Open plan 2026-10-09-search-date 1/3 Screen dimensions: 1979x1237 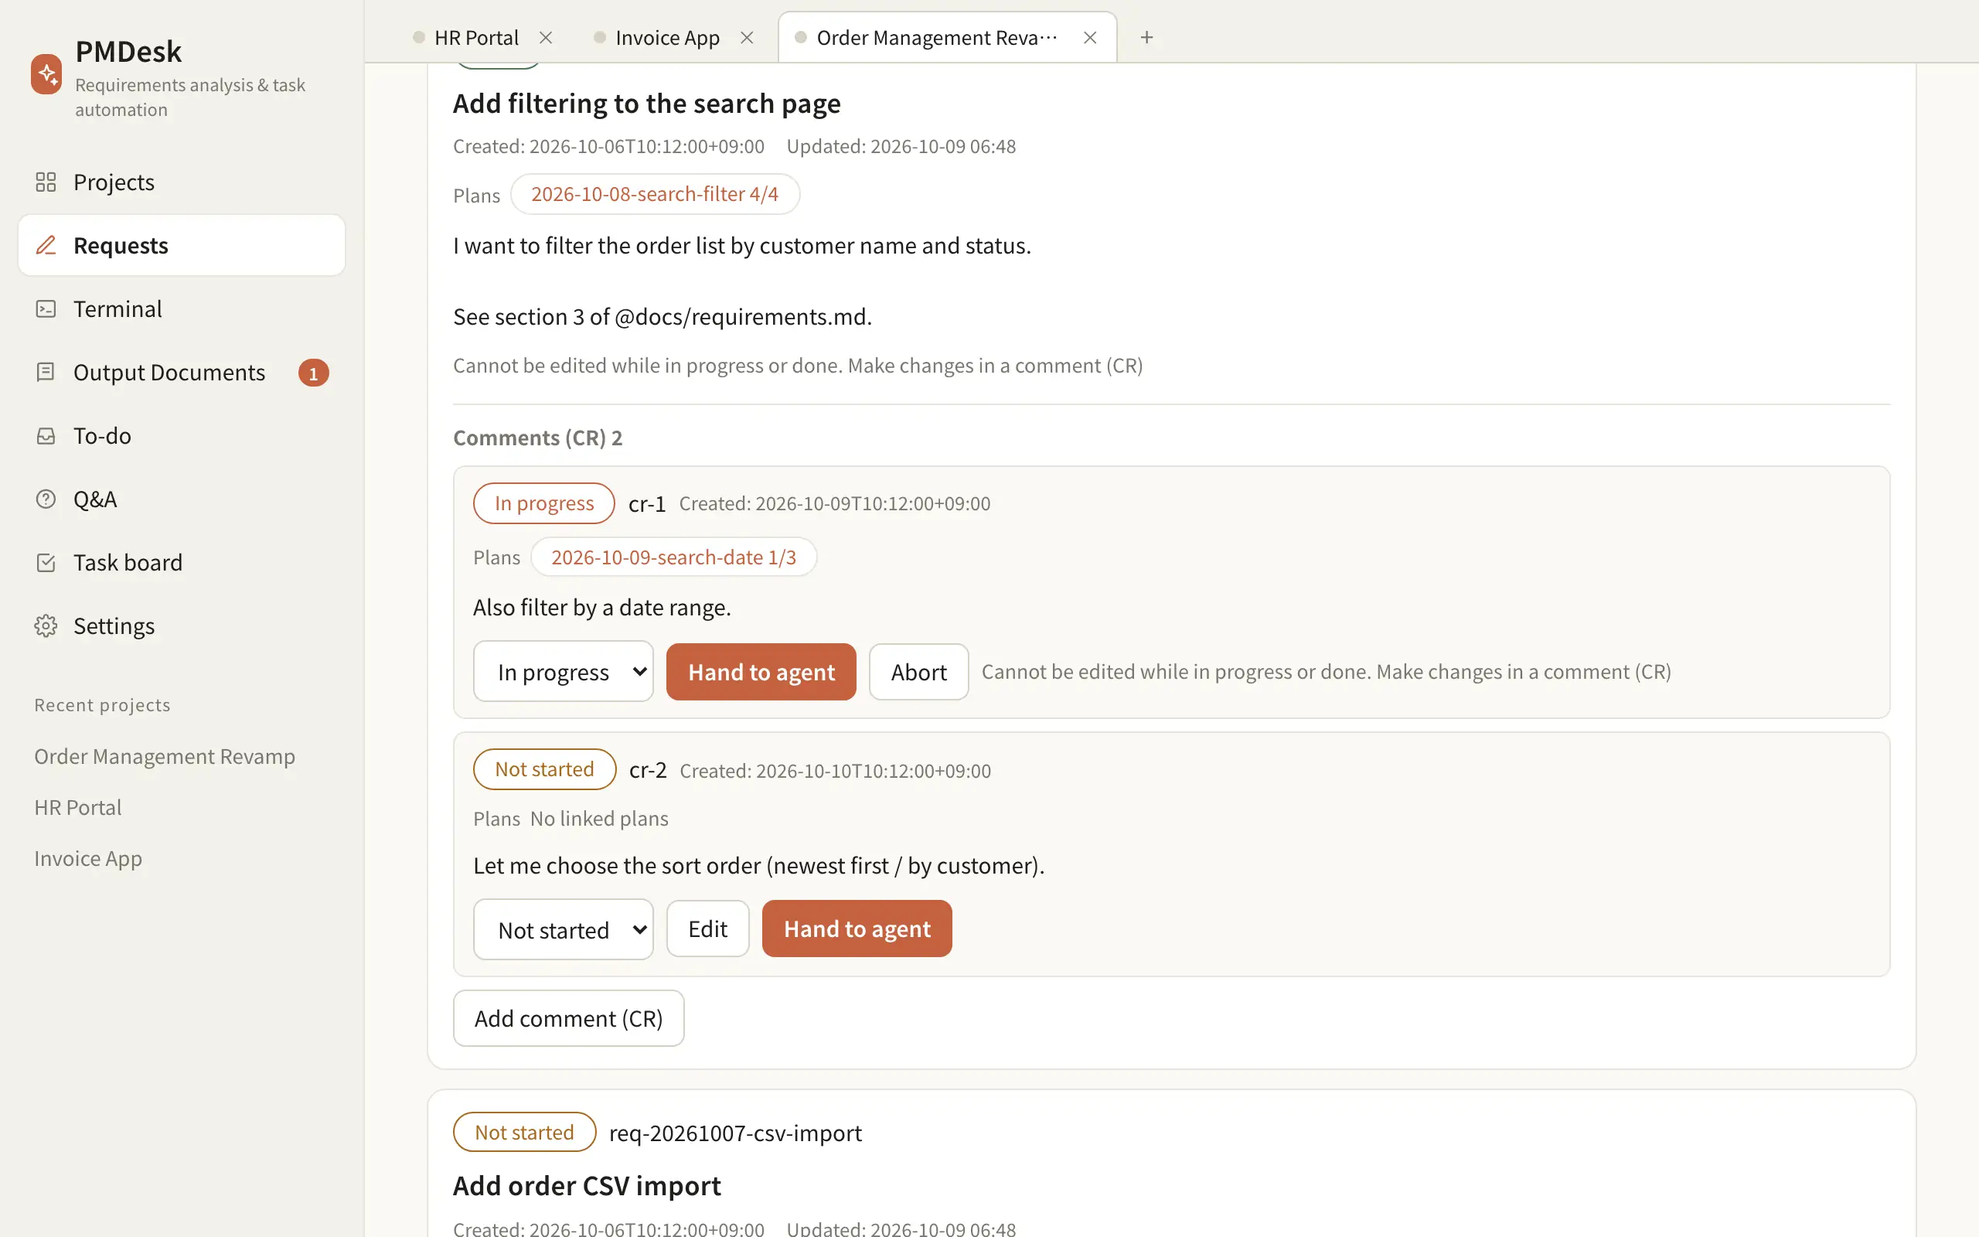[674, 557]
